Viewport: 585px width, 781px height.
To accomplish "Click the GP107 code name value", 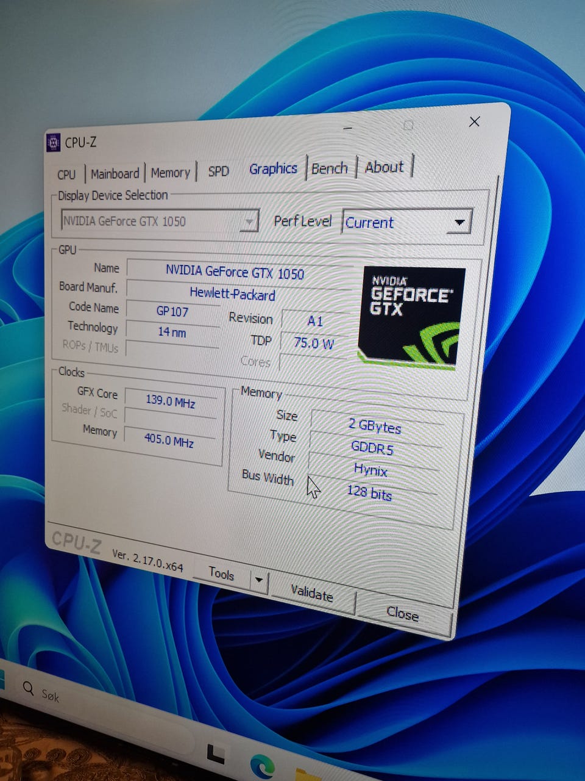I will tap(172, 311).
